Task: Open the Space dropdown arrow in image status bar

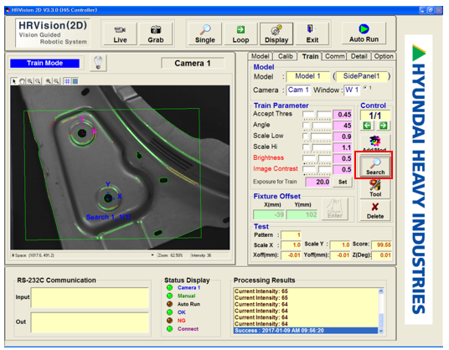Action: coord(152,255)
